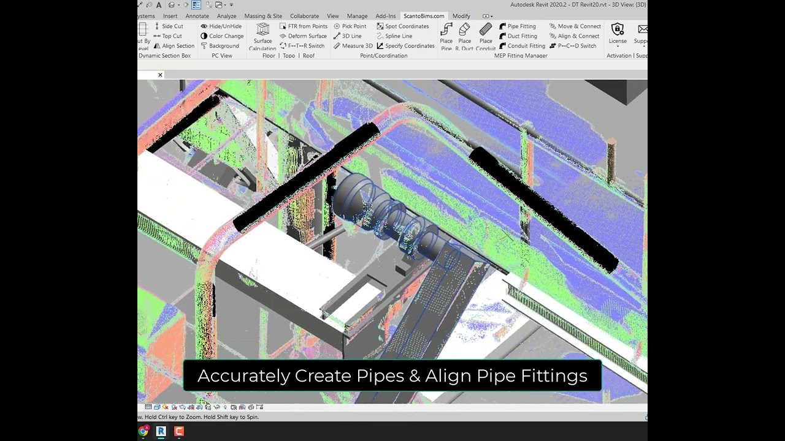Switch to the Analyze tab
The height and width of the screenshot is (441, 785).
coord(226,16)
